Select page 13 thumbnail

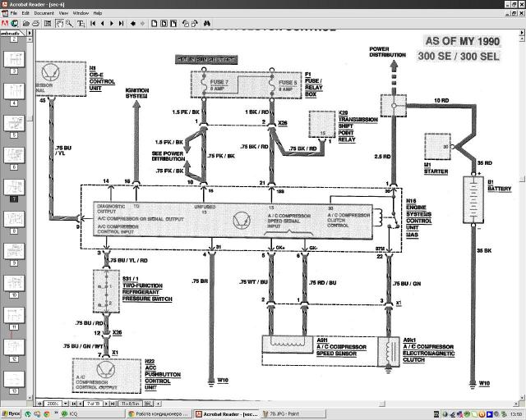coord(14,380)
